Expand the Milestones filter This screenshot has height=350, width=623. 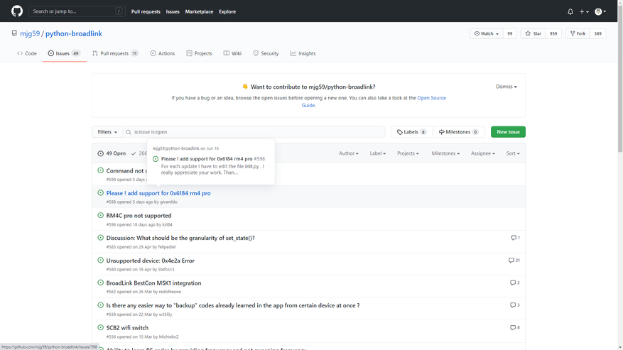pyautogui.click(x=445, y=153)
